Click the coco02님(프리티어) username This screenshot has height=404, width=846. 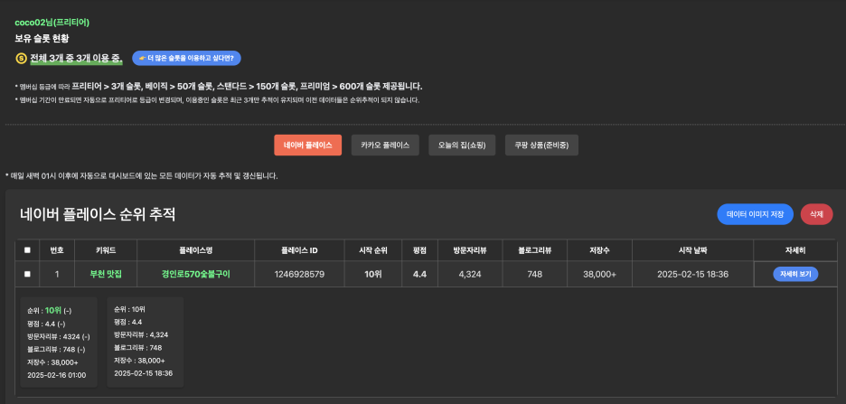[52, 23]
